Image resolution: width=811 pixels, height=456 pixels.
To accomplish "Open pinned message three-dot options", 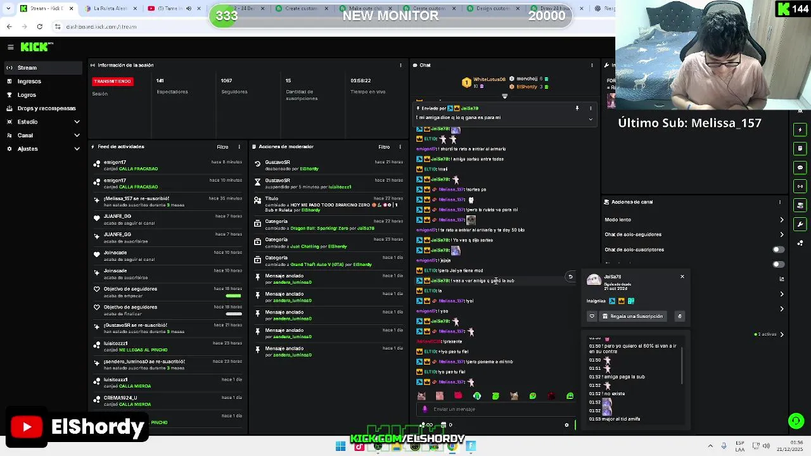I will pos(591,108).
